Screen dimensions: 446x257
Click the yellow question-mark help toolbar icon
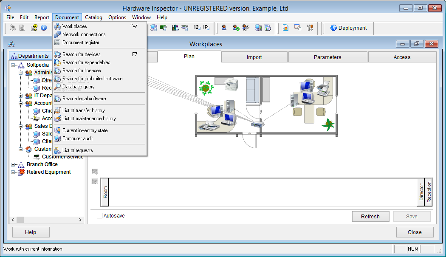(34, 28)
